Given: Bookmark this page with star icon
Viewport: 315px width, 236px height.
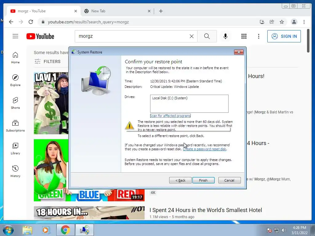Looking at the screenshot, I should [282, 22].
